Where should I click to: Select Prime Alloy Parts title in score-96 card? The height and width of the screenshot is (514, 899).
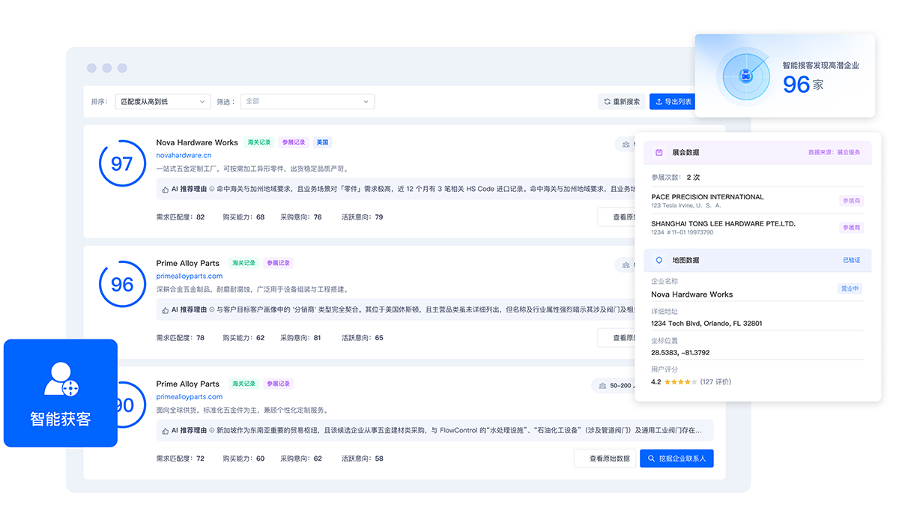click(x=188, y=263)
